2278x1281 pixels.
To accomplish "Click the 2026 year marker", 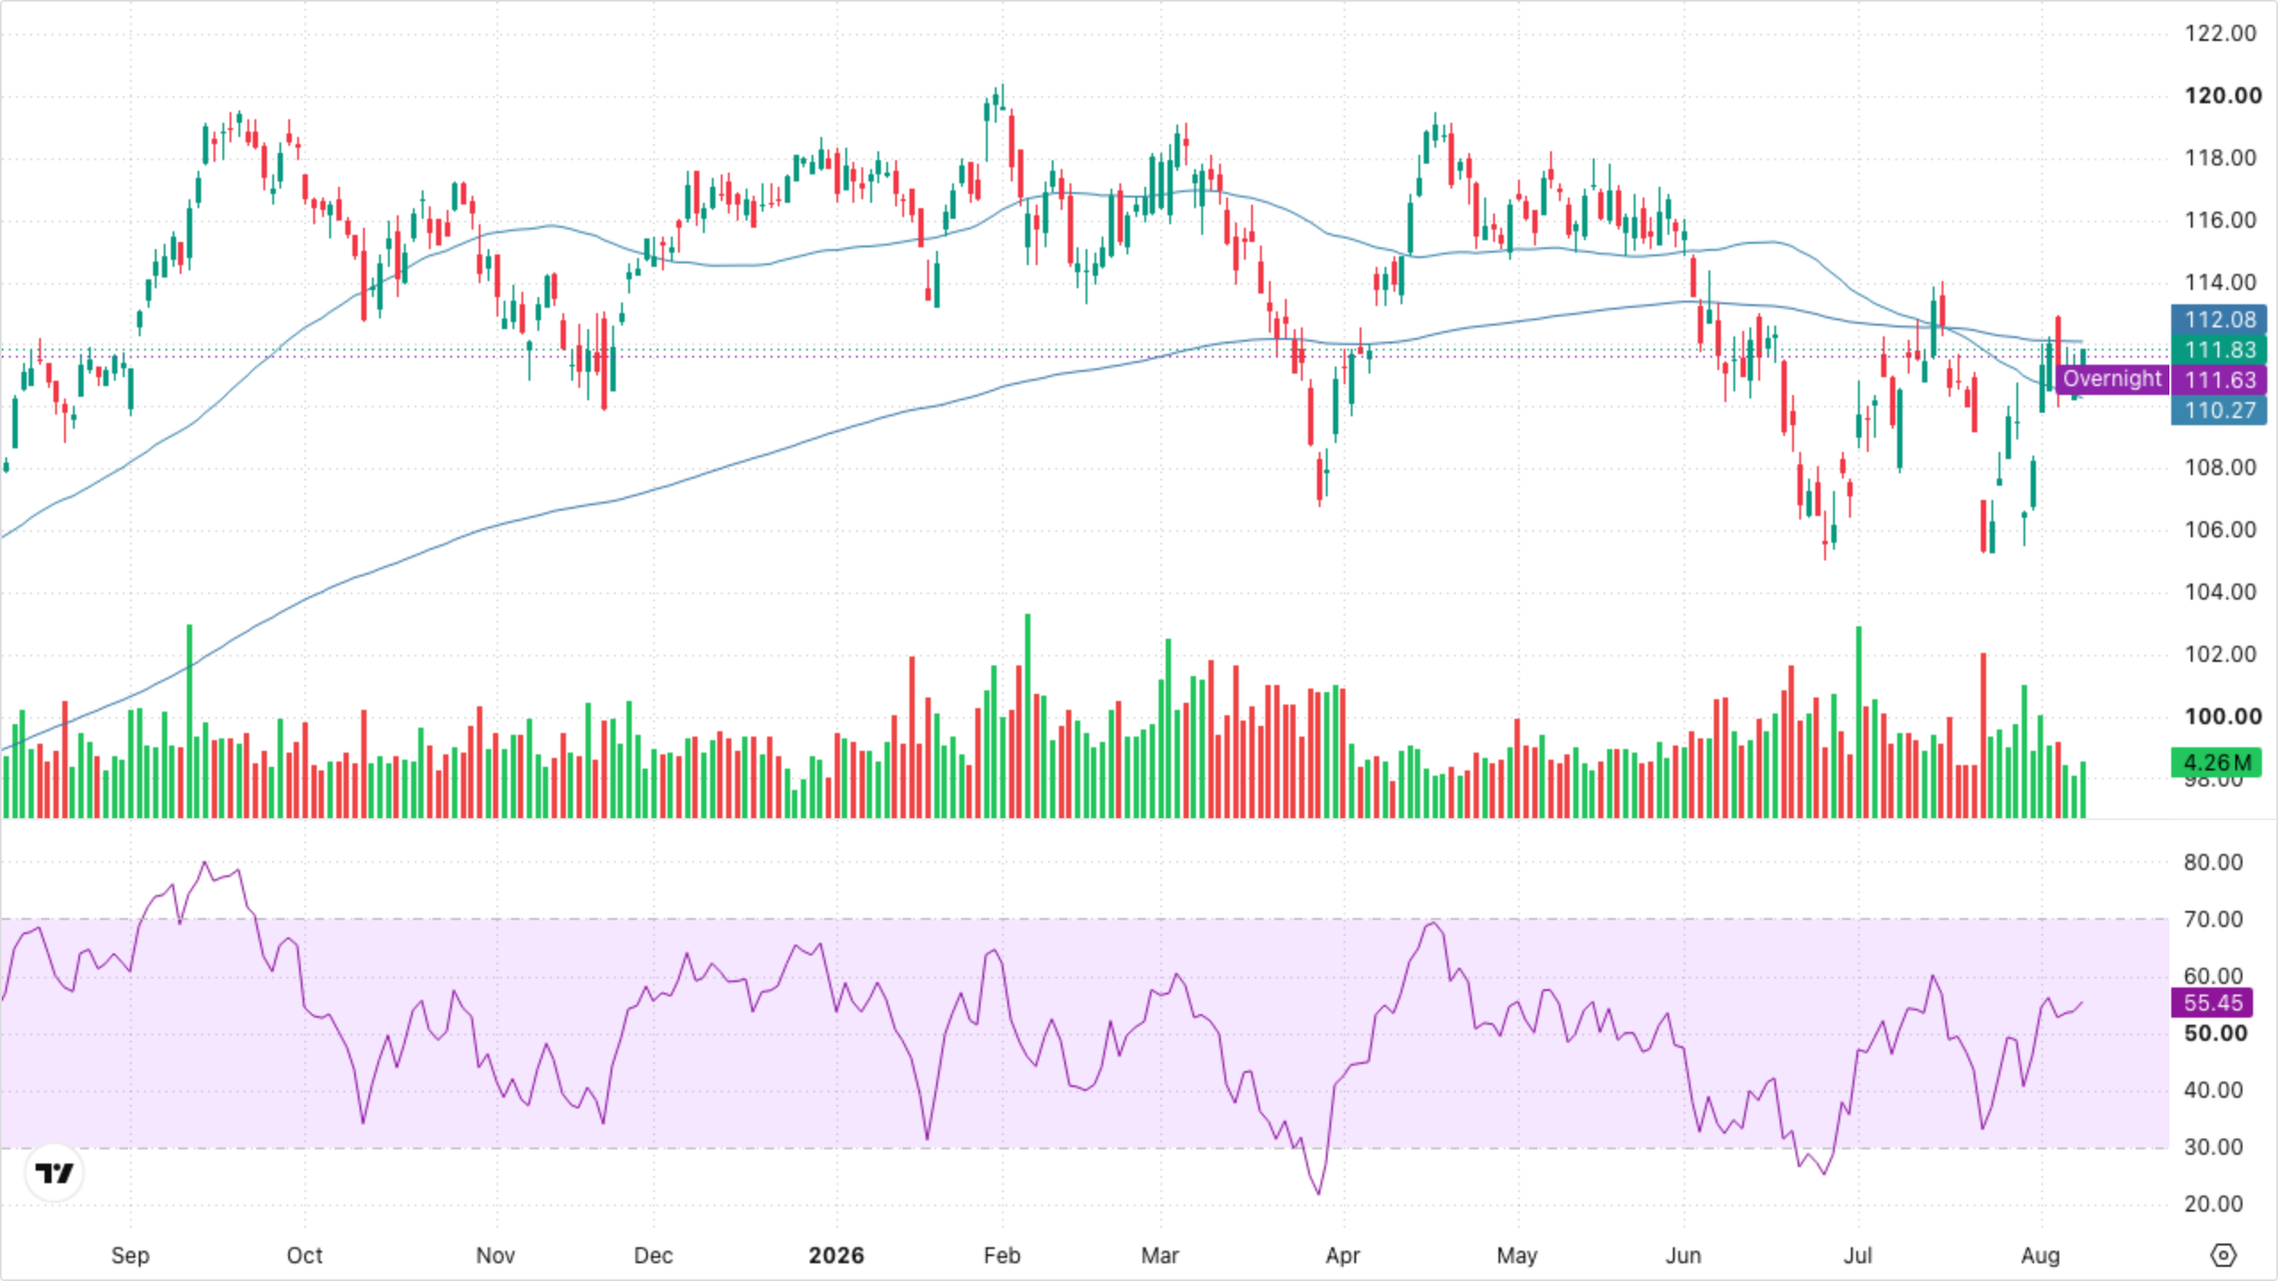I will pyautogui.click(x=836, y=1255).
